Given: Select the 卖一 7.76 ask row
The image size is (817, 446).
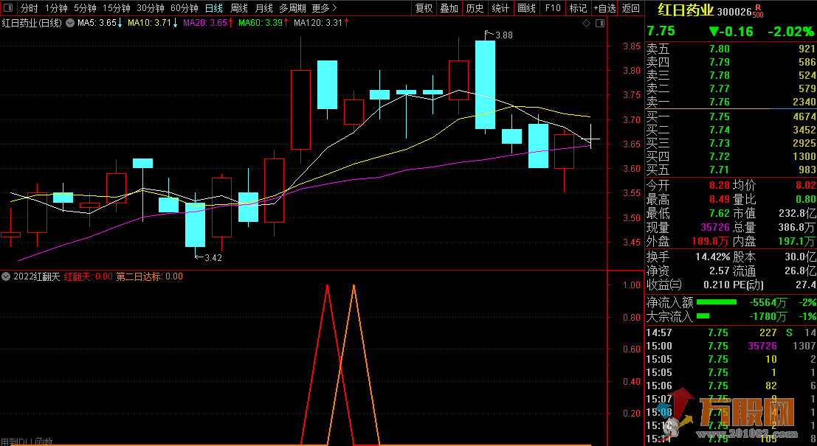Looking at the screenshot, I should tap(731, 102).
